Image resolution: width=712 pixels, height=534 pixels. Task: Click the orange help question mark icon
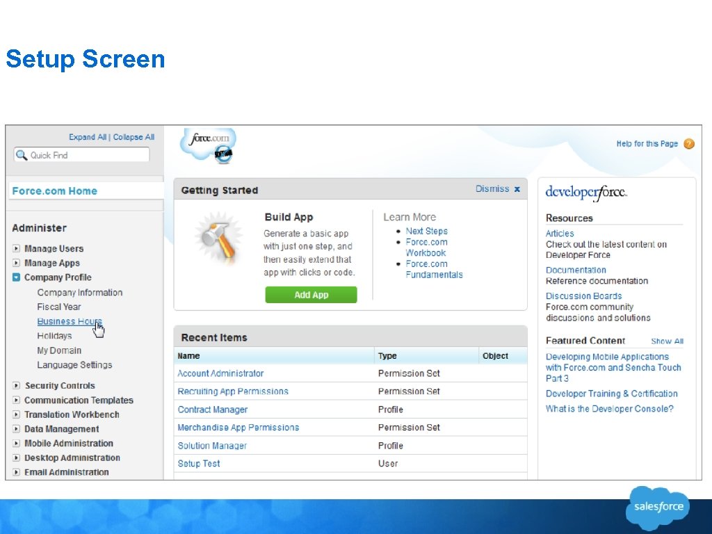tap(689, 144)
